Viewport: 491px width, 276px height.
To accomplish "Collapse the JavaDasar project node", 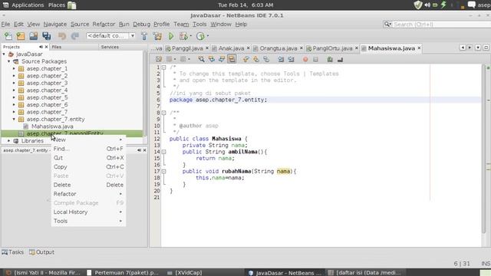I will coord(4,54).
